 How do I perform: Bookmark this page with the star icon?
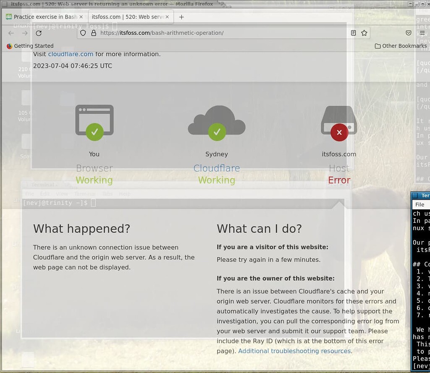364,33
